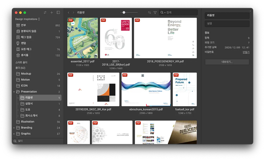Go forward with the right chevron
The width and height of the screenshot is (265, 160).
pyautogui.click(x=73, y=12)
